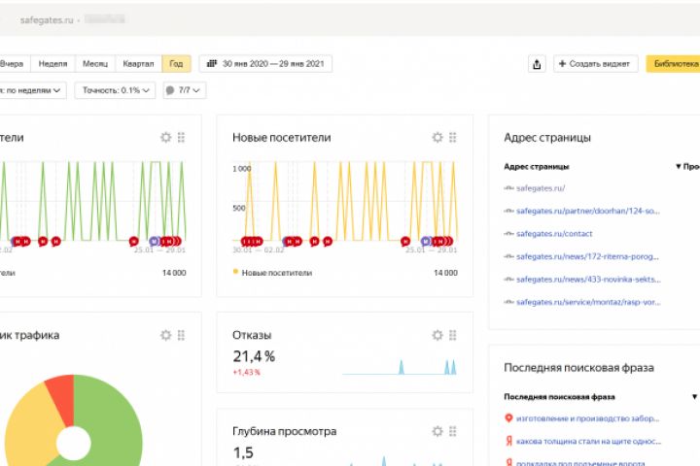Click calendar icon in date range picker
Image resolution: width=700 pixels, height=466 pixels.
coord(212,64)
